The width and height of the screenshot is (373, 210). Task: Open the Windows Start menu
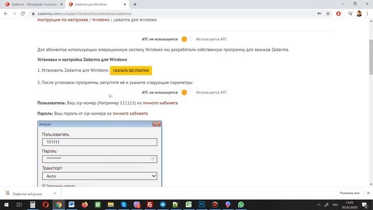pyautogui.click(x=6, y=205)
